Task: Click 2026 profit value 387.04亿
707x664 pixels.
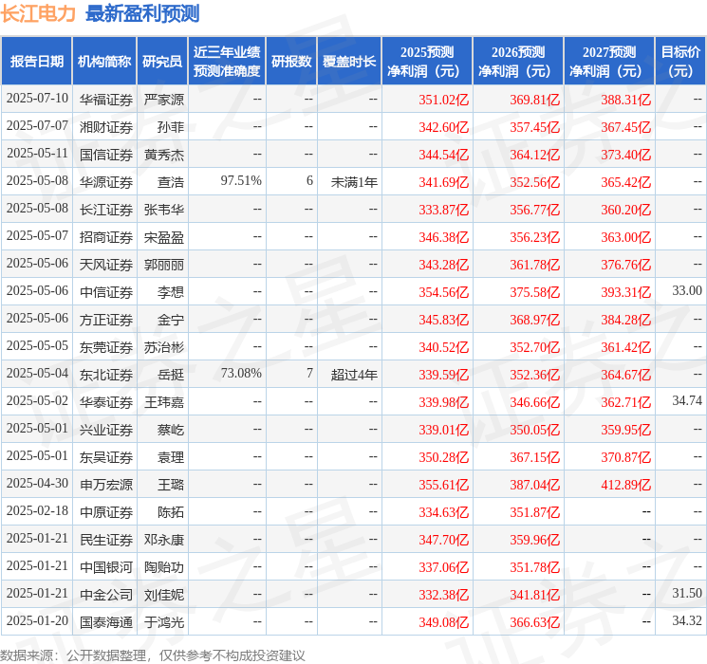Action: coord(535,485)
